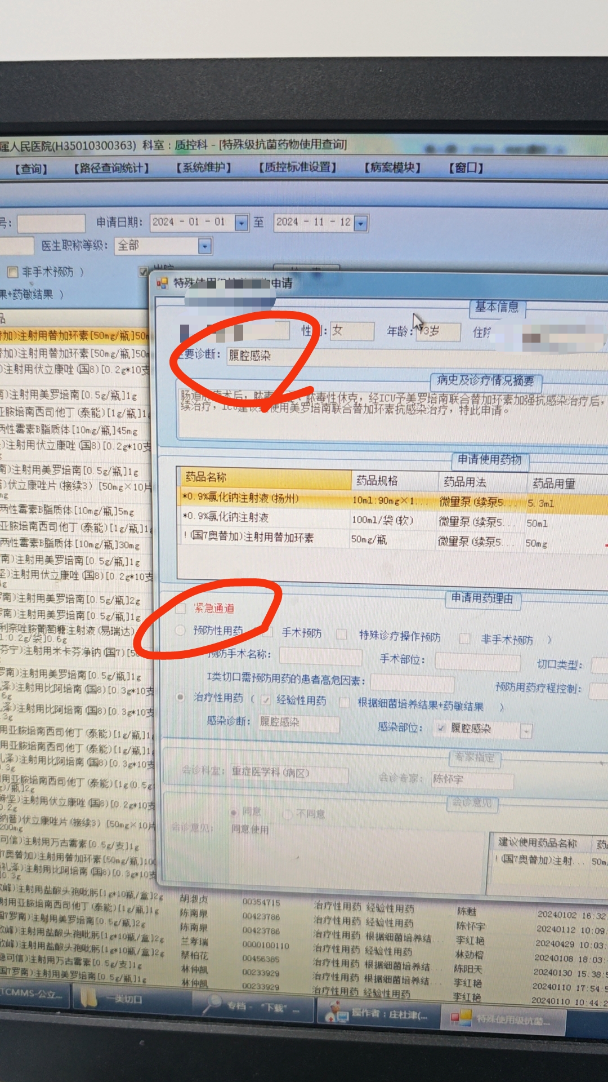Image resolution: width=608 pixels, height=1082 pixels.
Task: Open the 【病案模块】 menu
Action: click(392, 167)
